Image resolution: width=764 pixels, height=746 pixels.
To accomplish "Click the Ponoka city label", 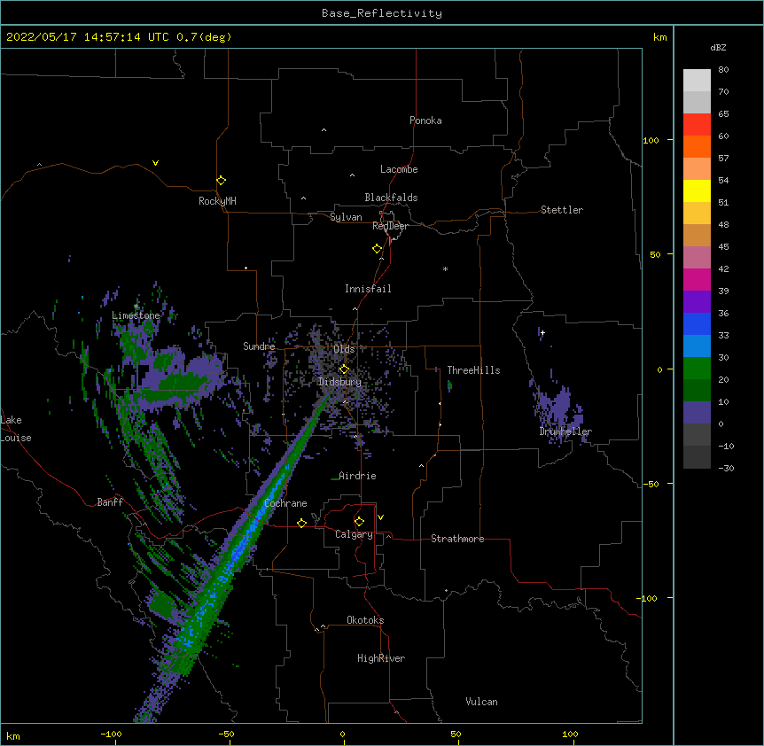I will click(x=425, y=120).
